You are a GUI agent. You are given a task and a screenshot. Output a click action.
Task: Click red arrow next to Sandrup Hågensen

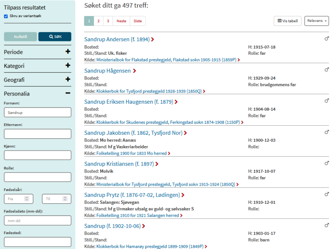pyautogui.click(x=134, y=71)
